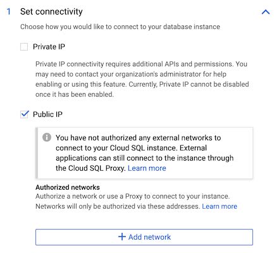279x253 pixels.
Task: Click the Public IP label text
Action: pos(47,114)
